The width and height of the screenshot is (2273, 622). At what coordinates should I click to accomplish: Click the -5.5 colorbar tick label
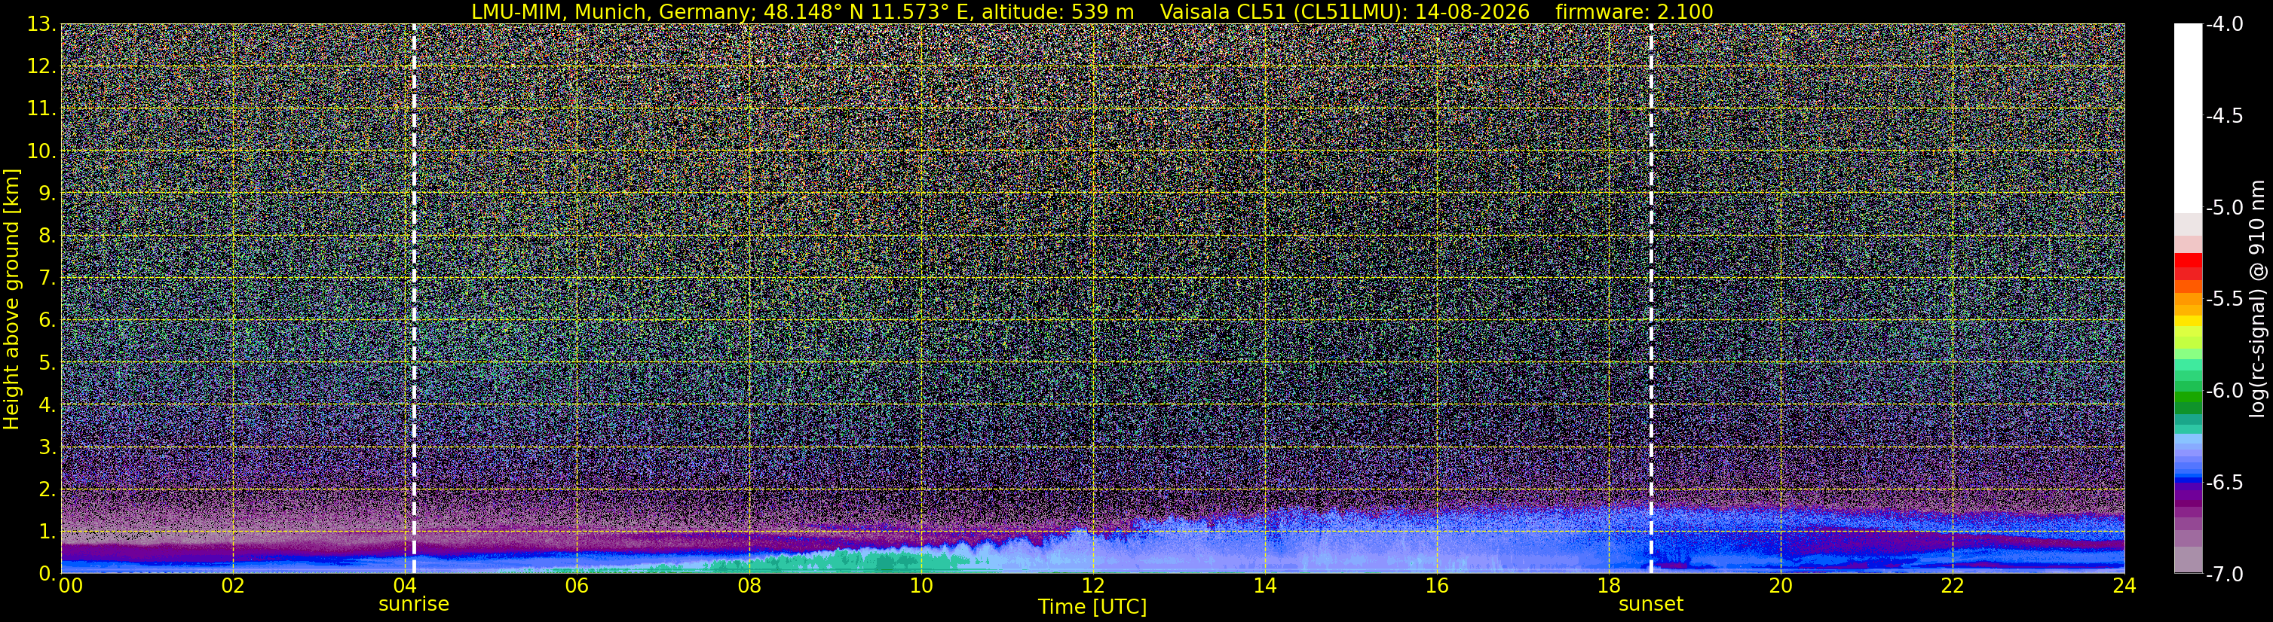point(2225,299)
